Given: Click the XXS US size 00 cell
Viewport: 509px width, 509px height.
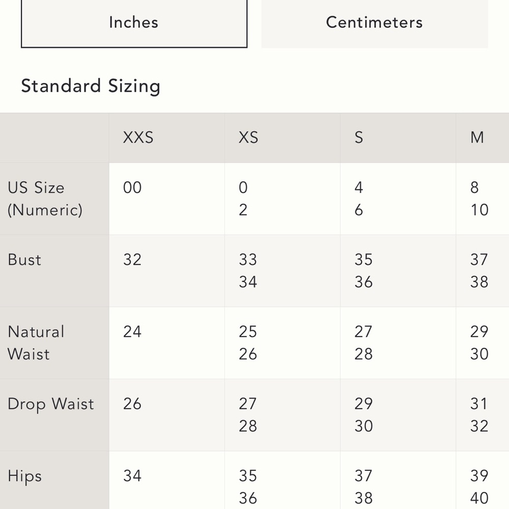Looking at the screenshot, I should pyautogui.click(x=167, y=199).
